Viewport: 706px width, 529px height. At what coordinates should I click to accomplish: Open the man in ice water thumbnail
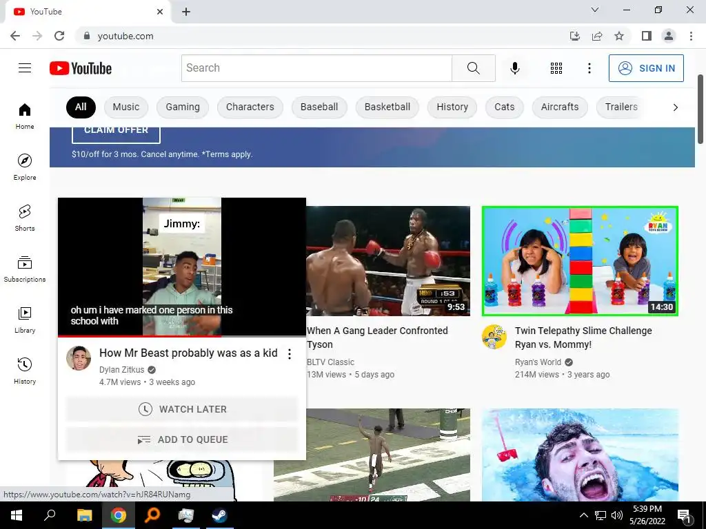580,455
